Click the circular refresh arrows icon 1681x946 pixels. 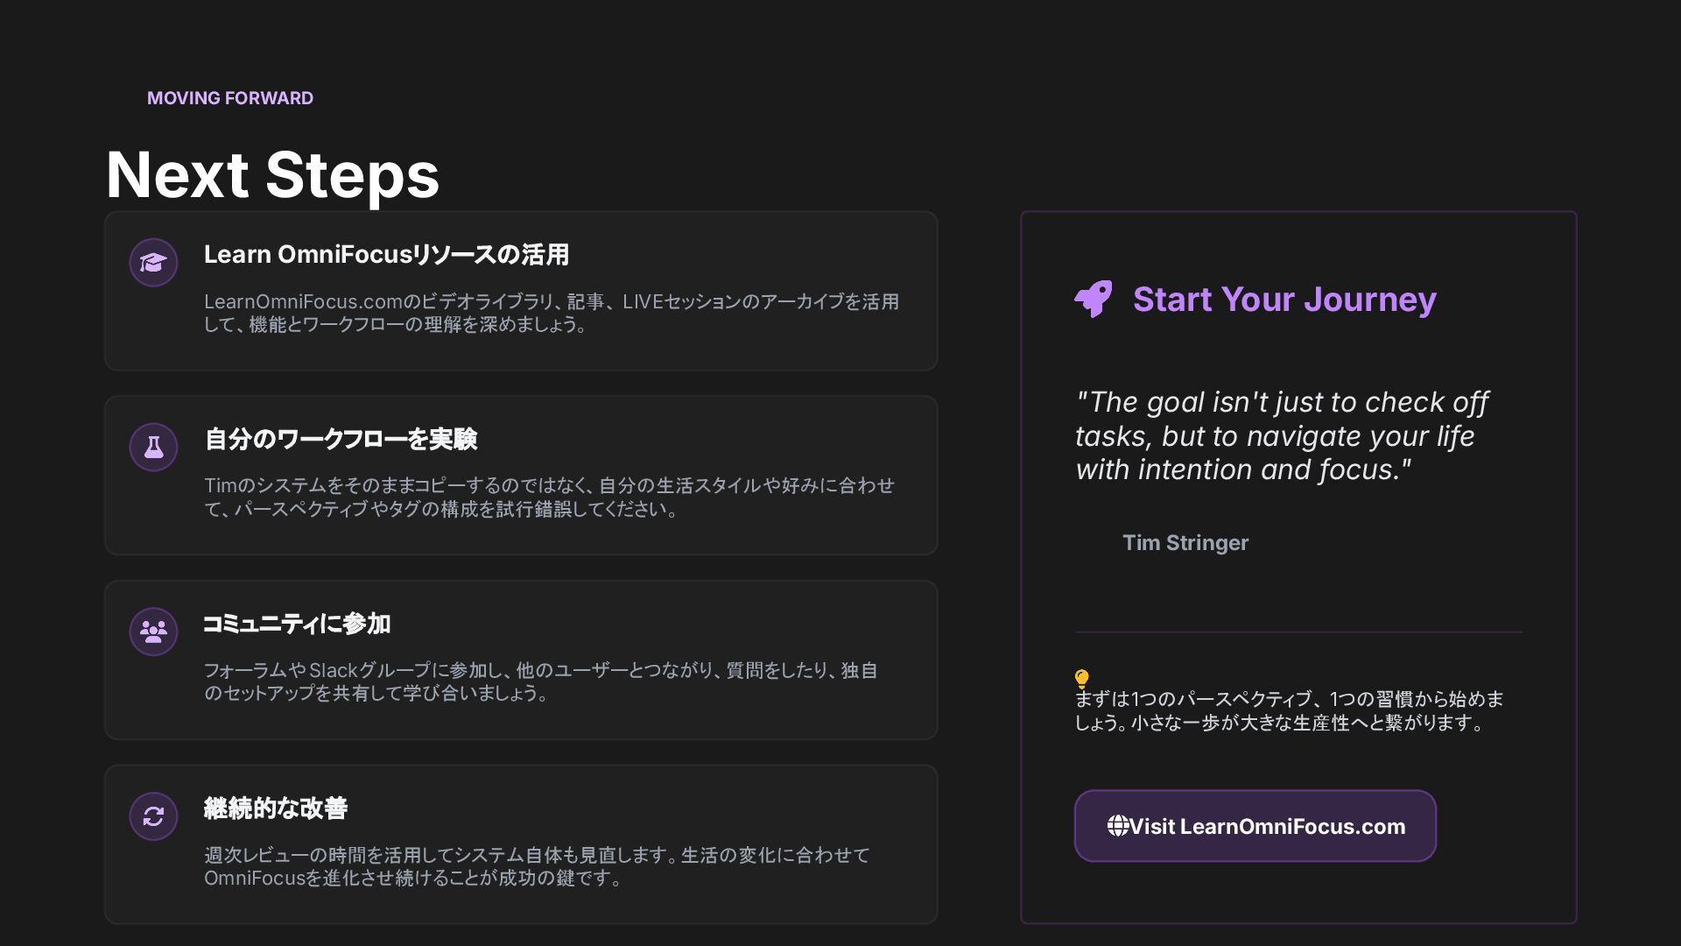click(153, 816)
